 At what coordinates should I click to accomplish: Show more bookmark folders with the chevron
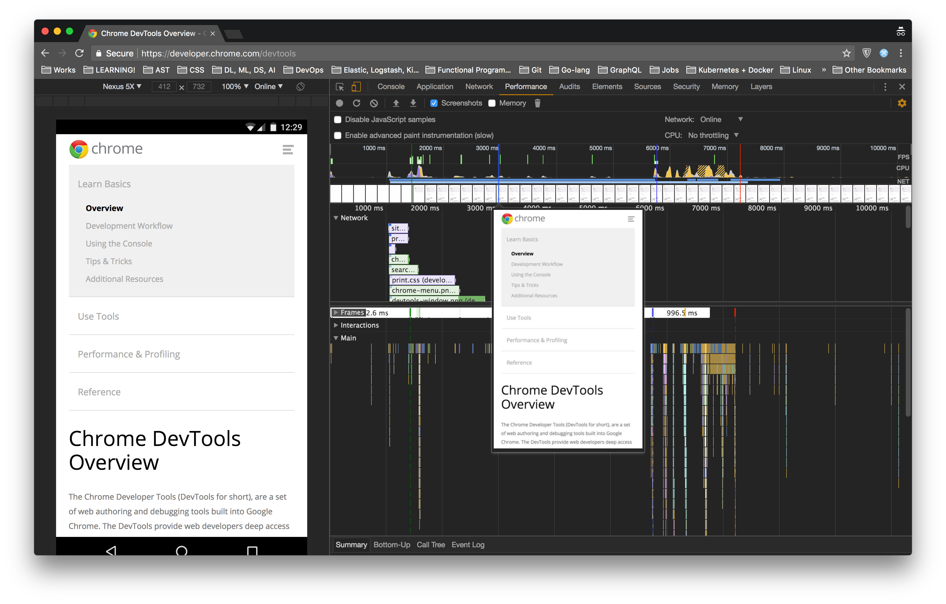(824, 70)
